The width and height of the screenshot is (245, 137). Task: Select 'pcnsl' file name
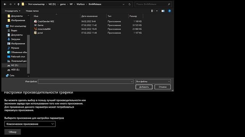point(40,33)
